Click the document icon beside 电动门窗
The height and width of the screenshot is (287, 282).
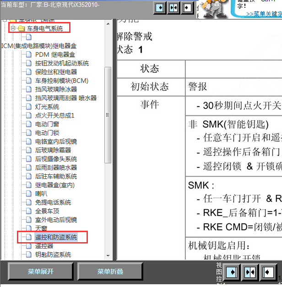28,124
